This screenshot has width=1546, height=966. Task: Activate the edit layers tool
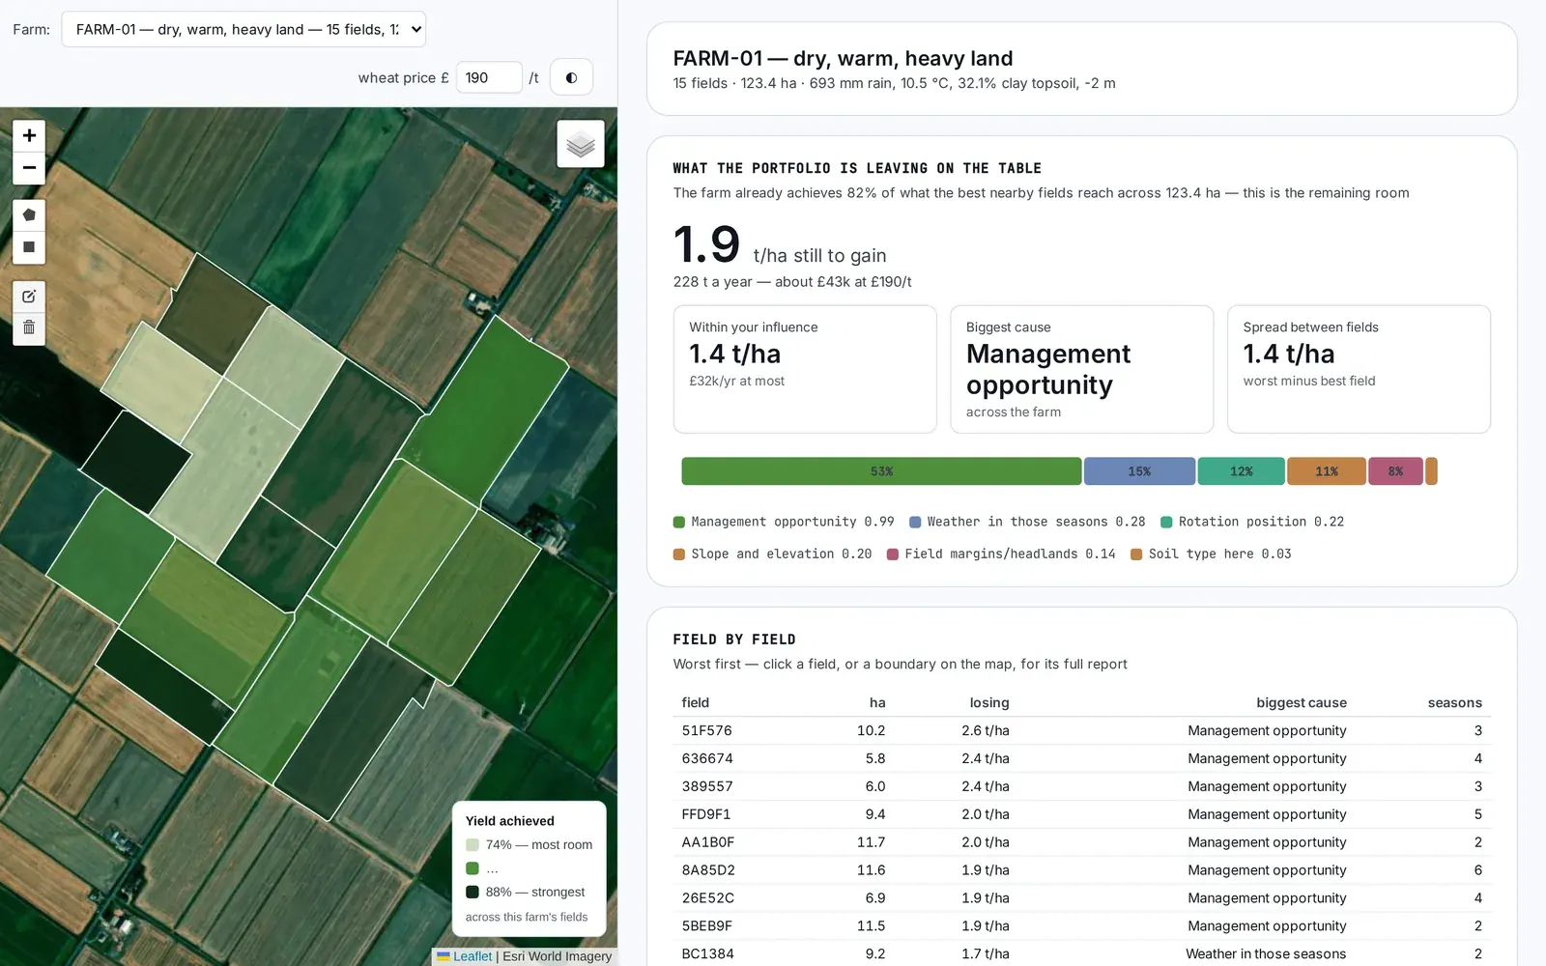[x=29, y=297]
